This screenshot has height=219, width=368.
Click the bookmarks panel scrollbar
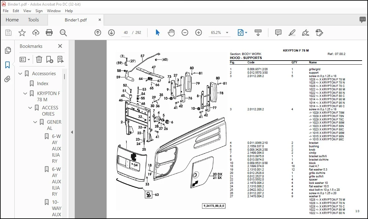click(64, 76)
